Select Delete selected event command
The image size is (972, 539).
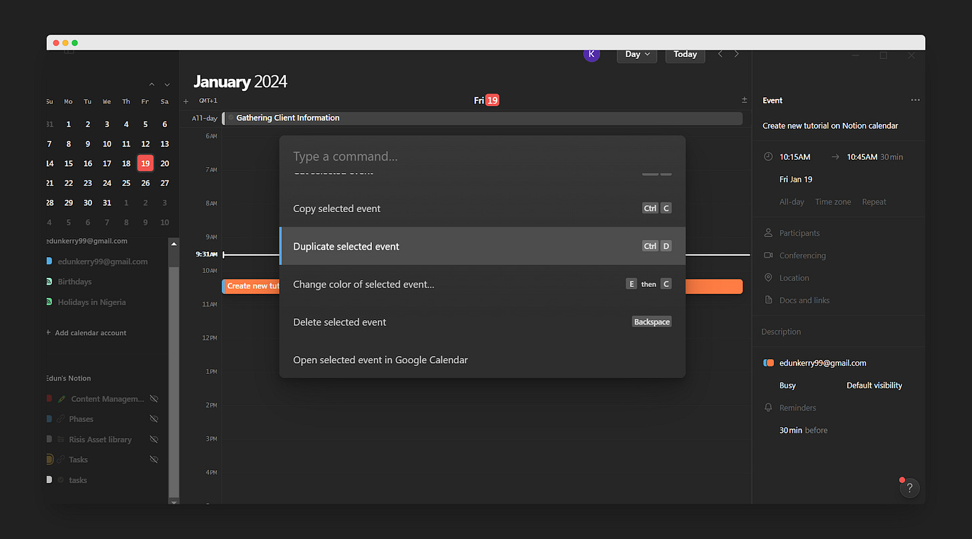(x=482, y=322)
